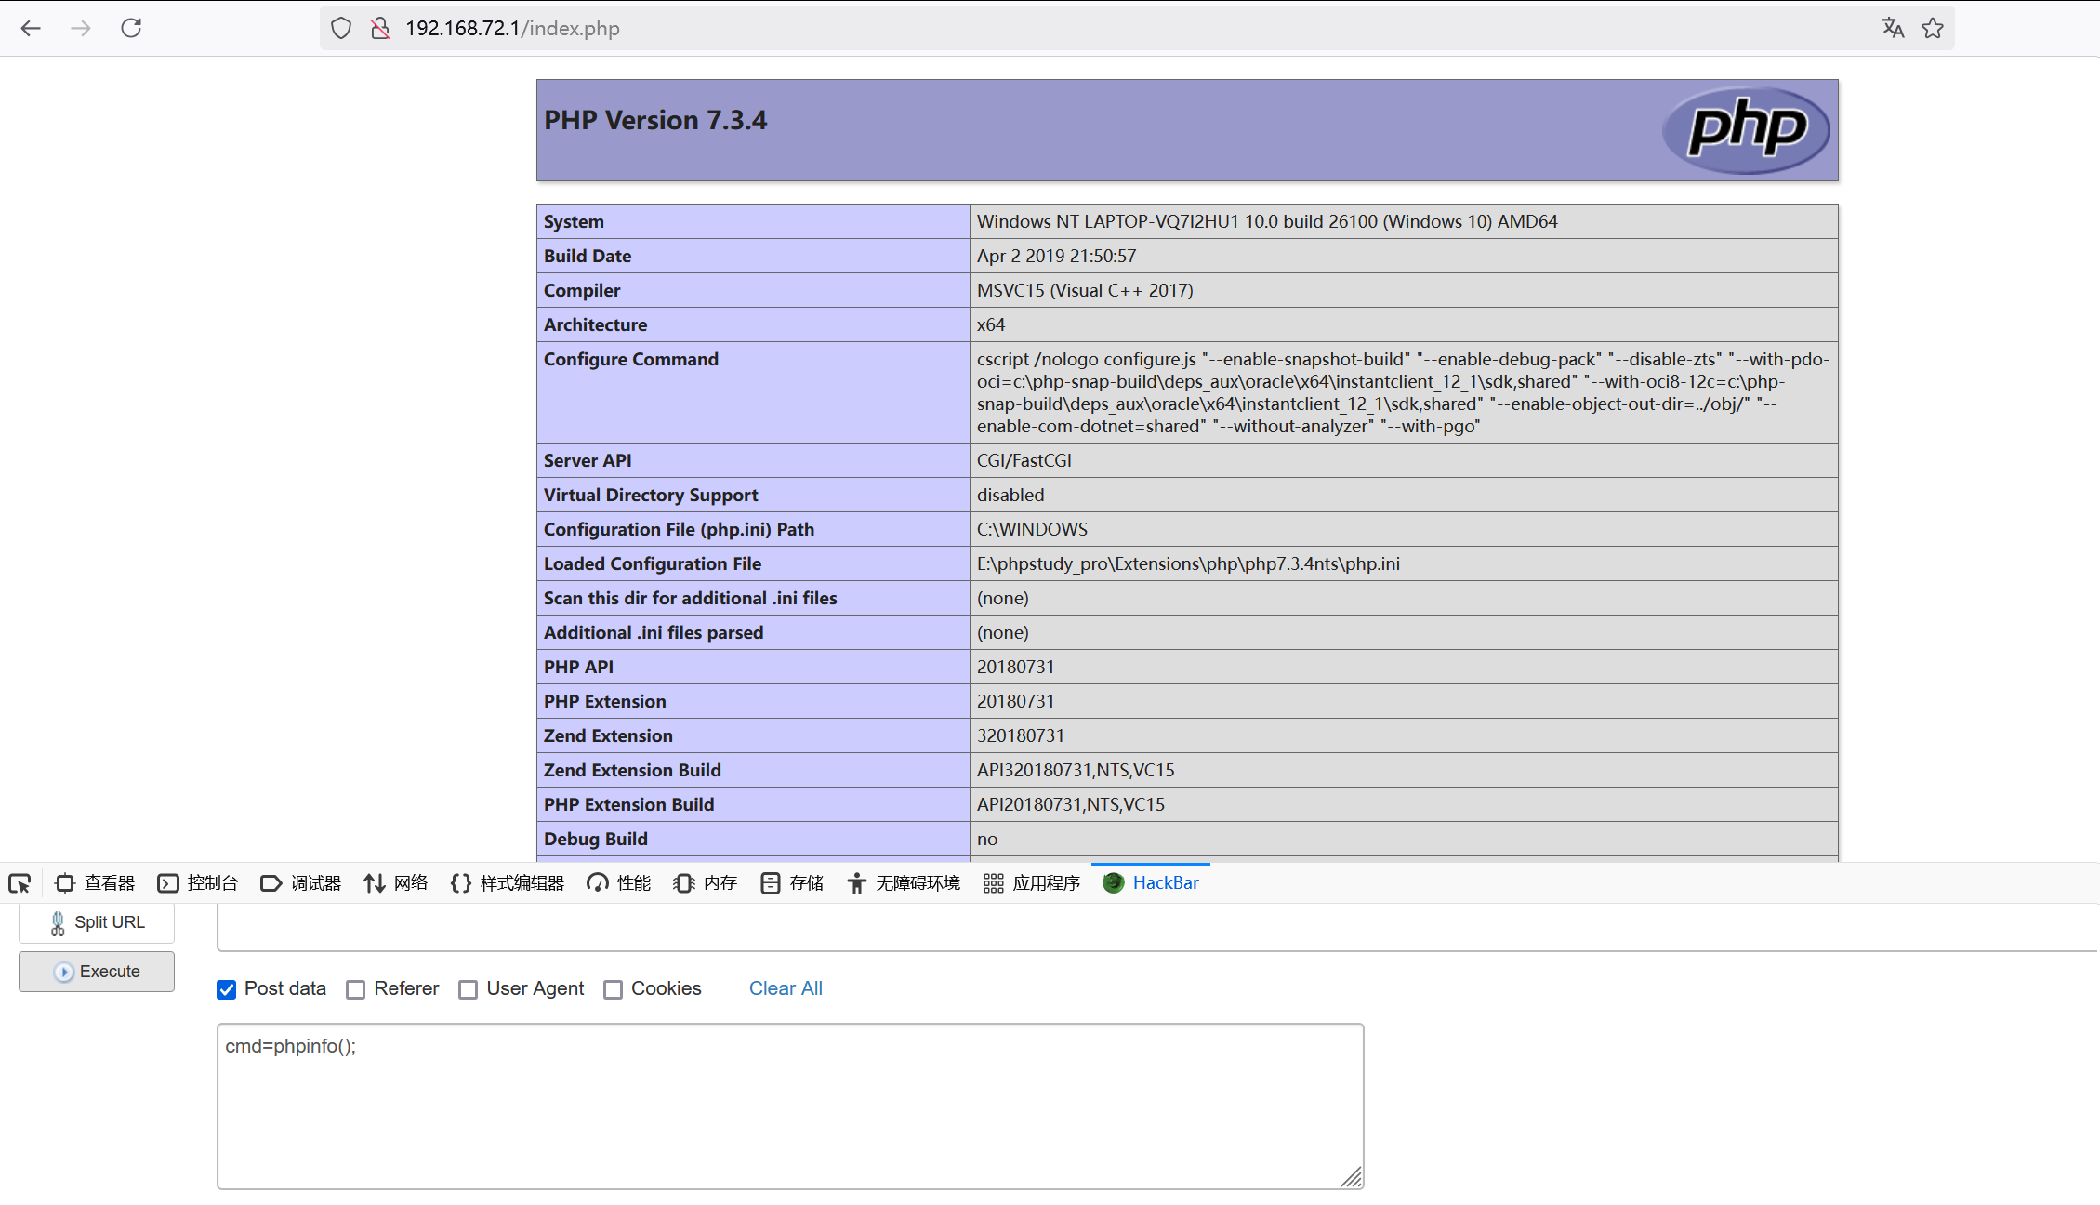Click the Compiler value MSVC15
The height and width of the screenshot is (1205, 2100).
[1085, 290]
